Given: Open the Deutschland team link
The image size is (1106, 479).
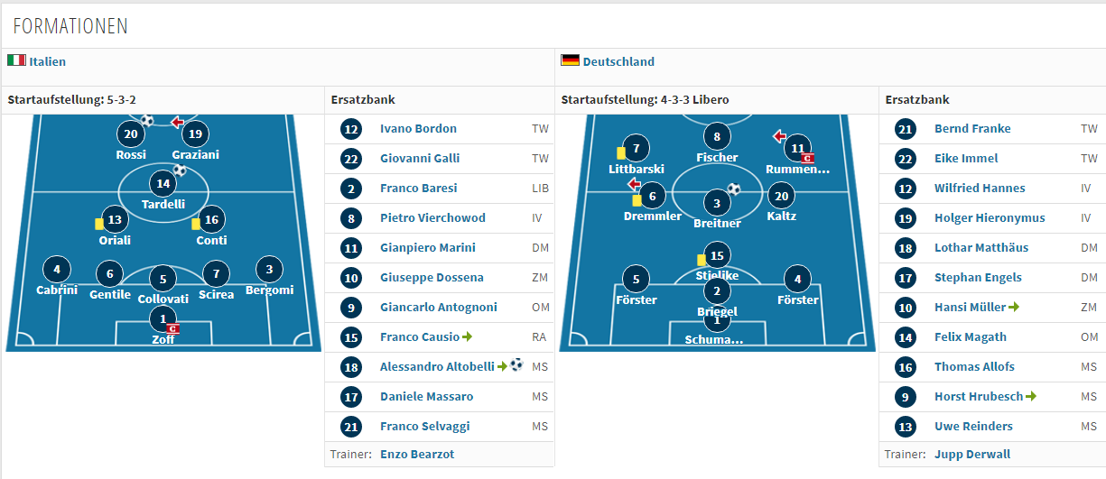Looking at the screenshot, I should (618, 62).
